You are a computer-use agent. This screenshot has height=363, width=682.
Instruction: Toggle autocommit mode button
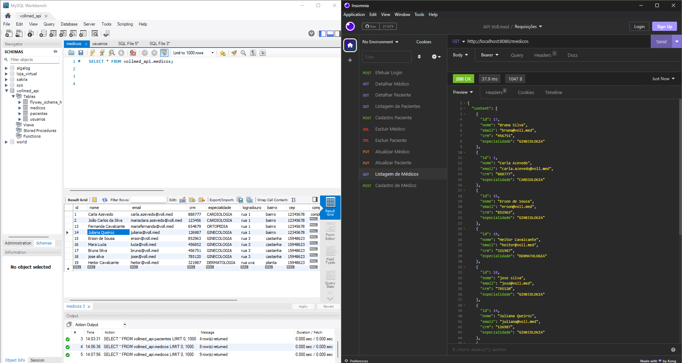pyautogui.click(x=164, y=53)
